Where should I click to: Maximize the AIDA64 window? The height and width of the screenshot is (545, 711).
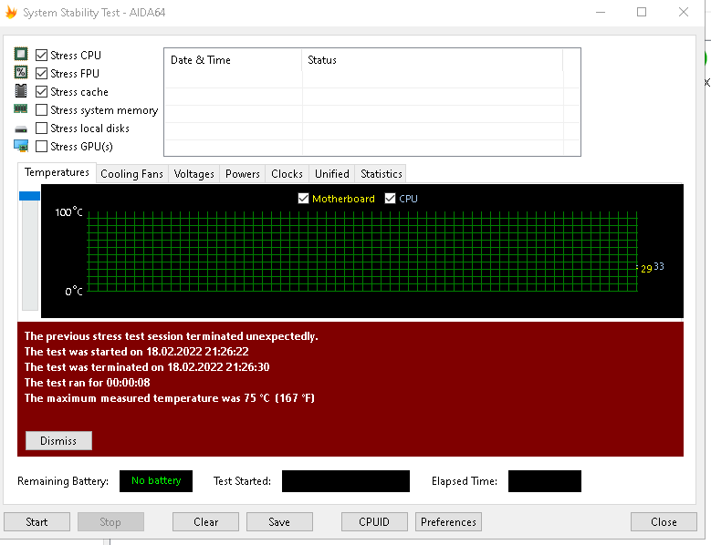(642, 12)
